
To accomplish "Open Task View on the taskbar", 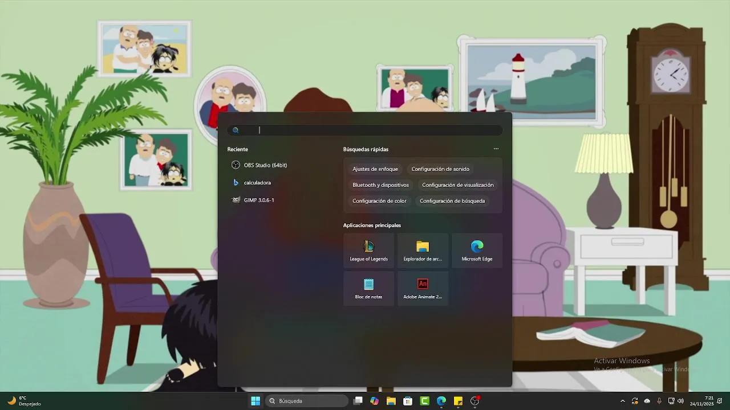I will (x=358, y=401).
